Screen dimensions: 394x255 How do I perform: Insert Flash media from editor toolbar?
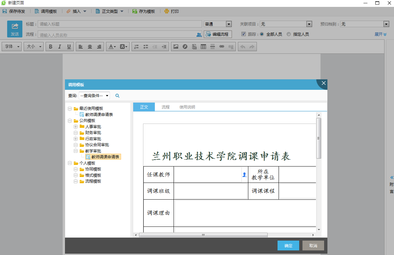(185, 47)
